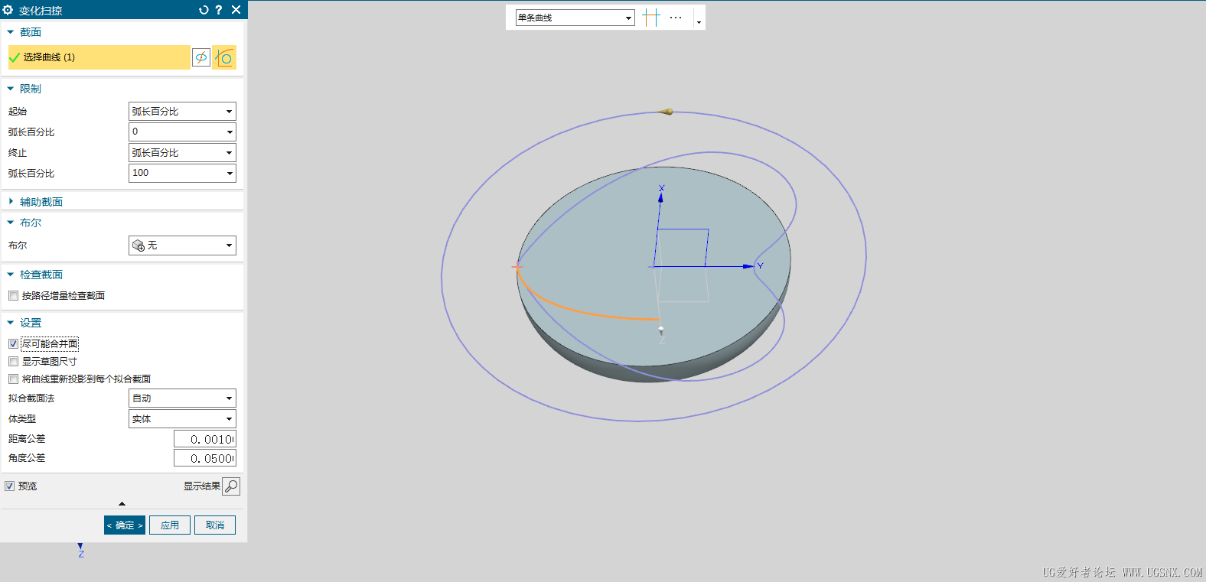Click the three-dots more options icon
The width and height of the screenshot is (1206, 582).
pyautogui.click(x=676, y=18)
